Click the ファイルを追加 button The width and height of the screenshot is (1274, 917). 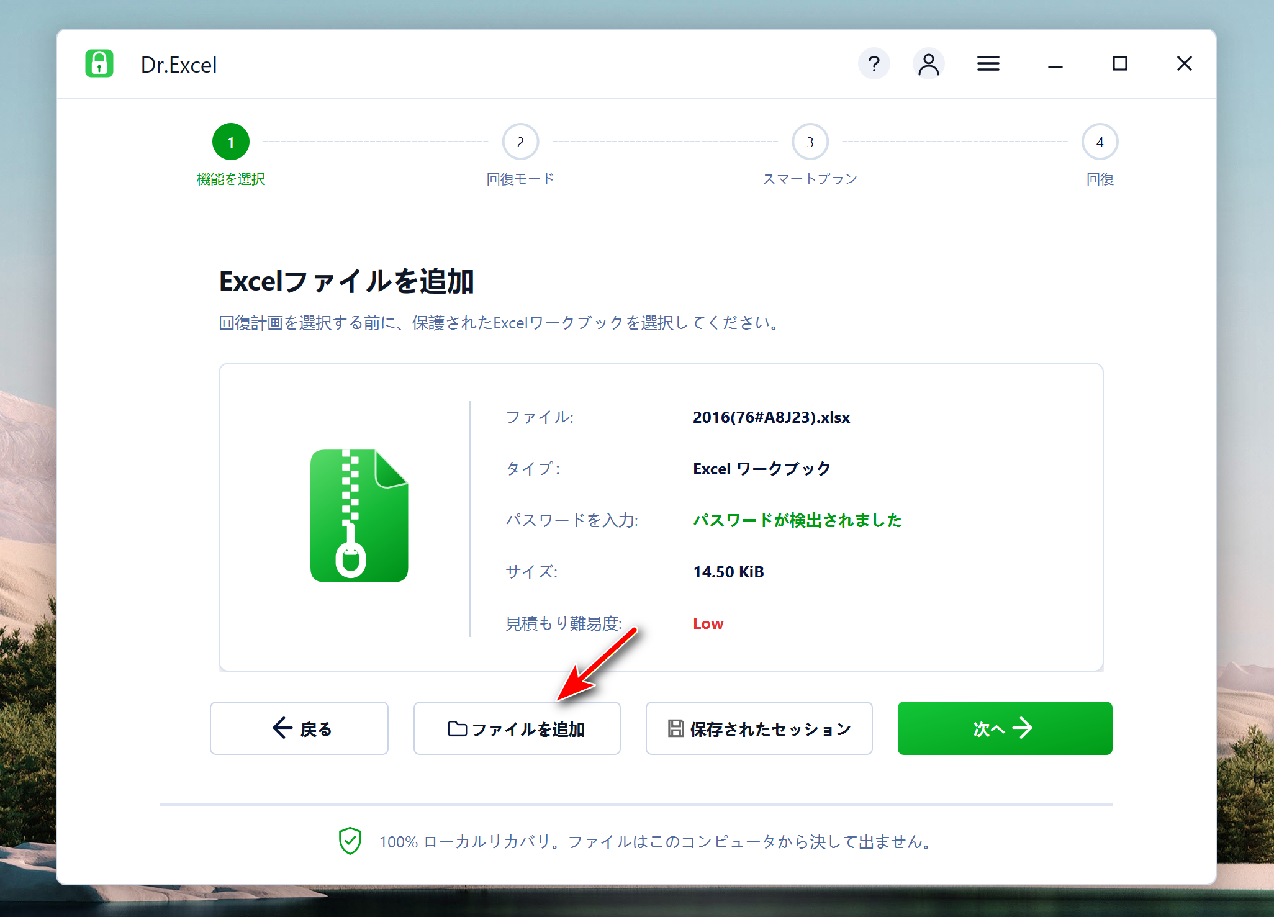coord(517,728)
